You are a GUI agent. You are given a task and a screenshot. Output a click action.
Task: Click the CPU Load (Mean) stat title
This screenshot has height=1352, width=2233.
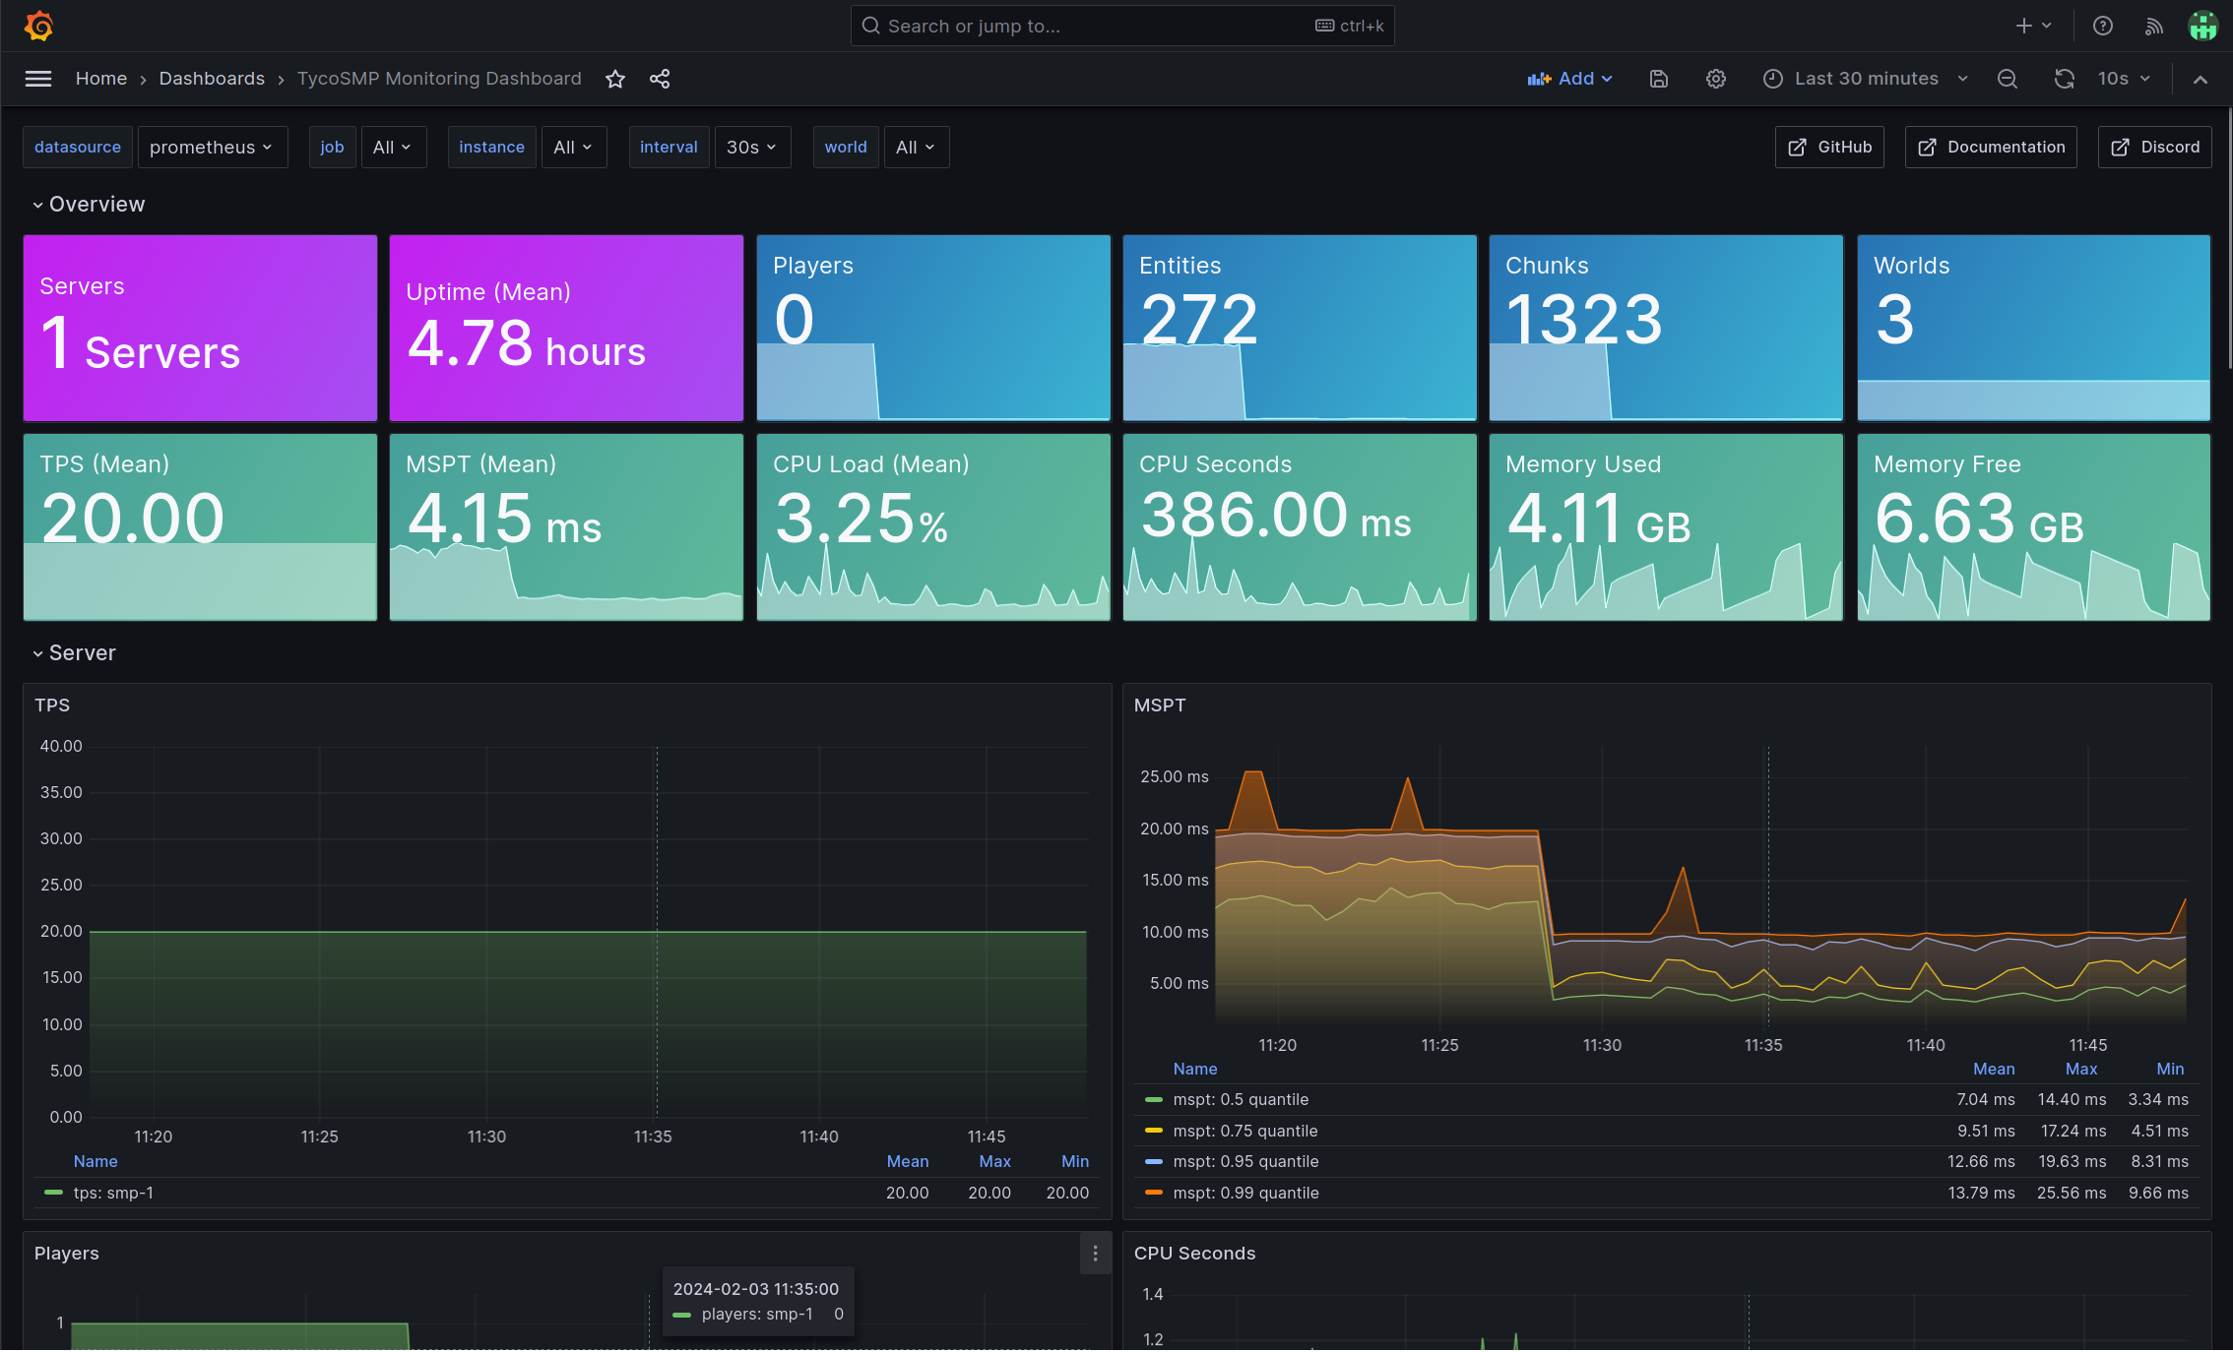point(870,464)
